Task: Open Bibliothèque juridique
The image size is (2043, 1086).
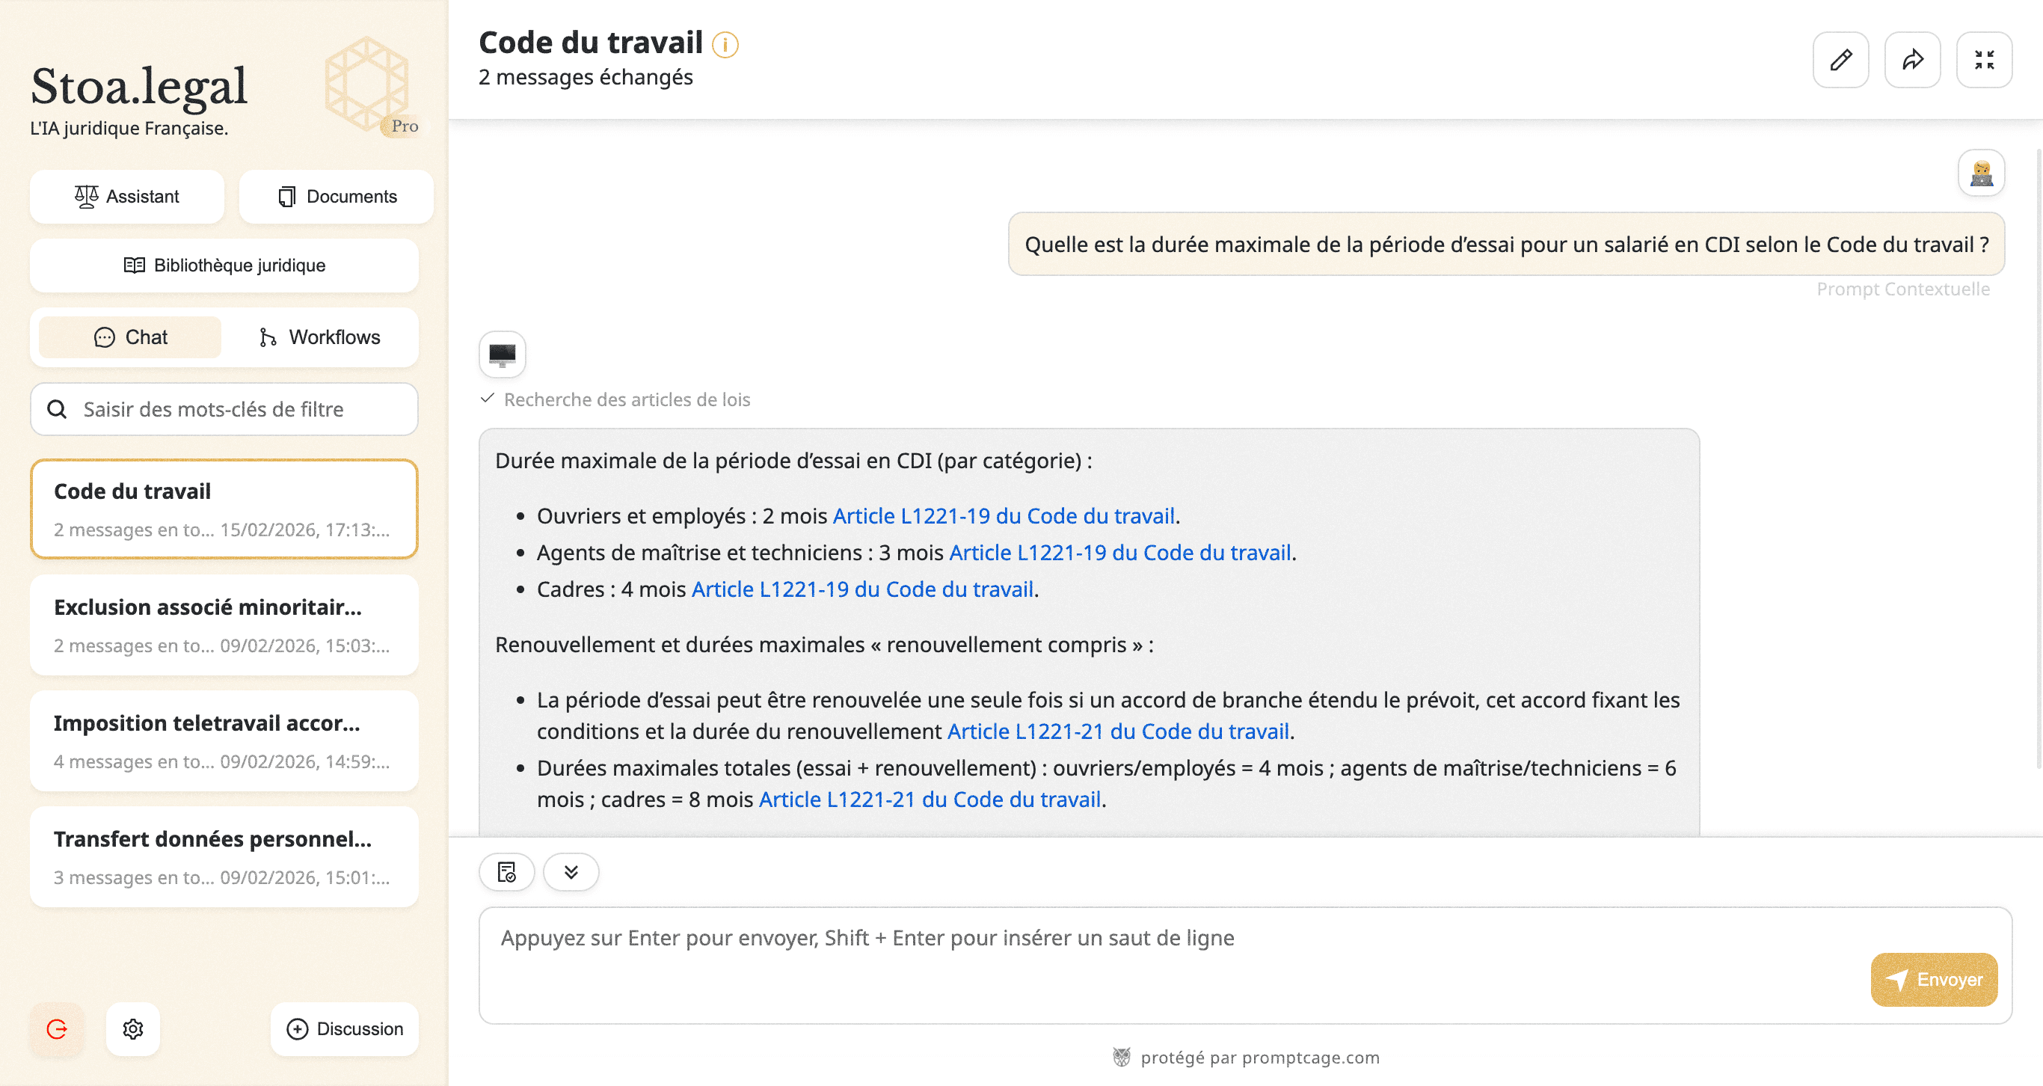Action: 224,265
